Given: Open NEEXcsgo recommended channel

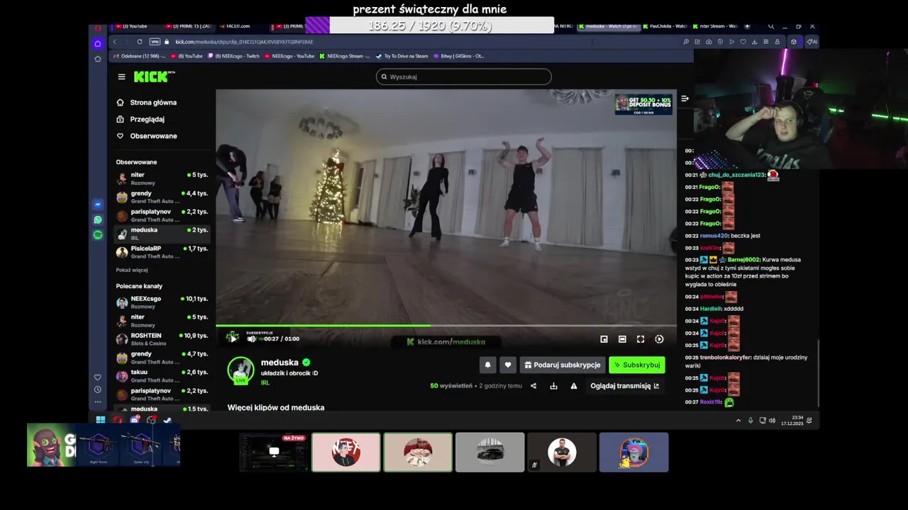Looking at the screenshot, I should 162,302.
